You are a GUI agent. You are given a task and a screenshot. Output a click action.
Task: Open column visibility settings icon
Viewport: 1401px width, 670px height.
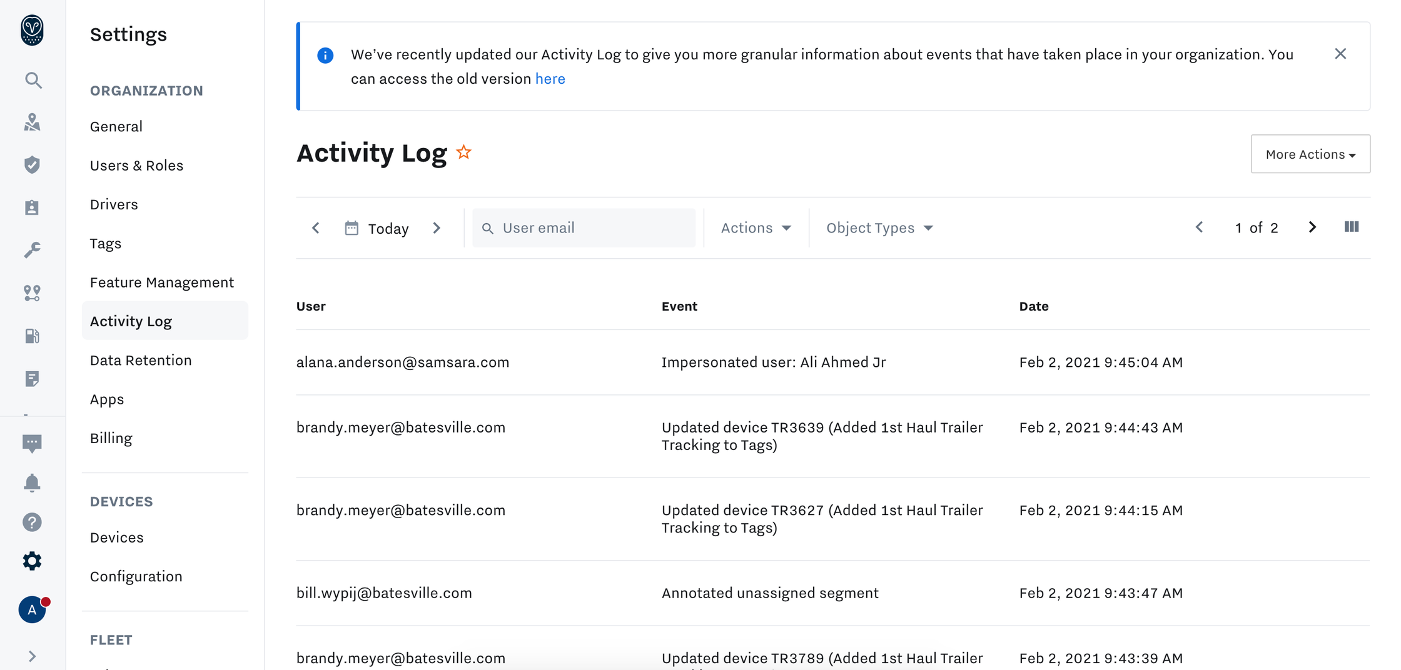pos(1352,227)
